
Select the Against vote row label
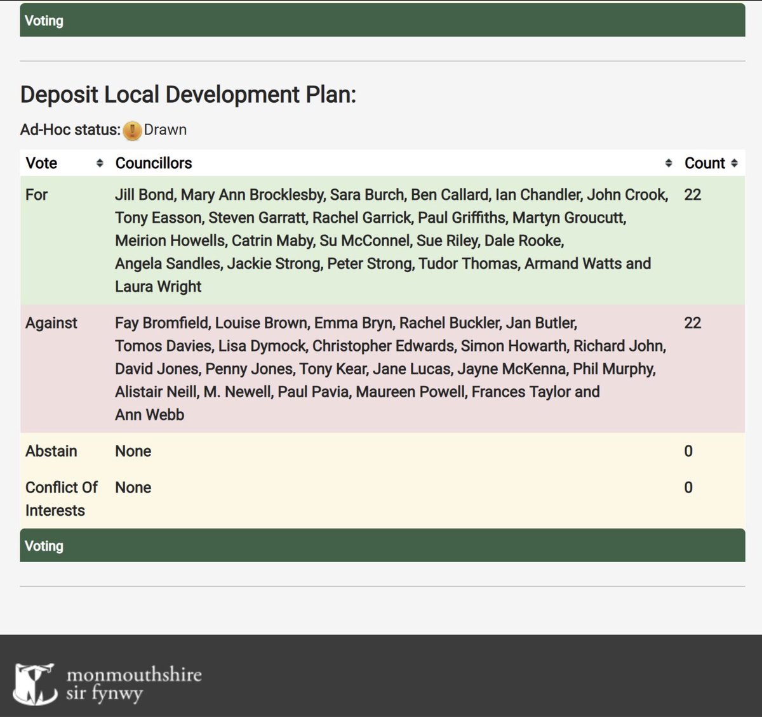coord(51,323)
